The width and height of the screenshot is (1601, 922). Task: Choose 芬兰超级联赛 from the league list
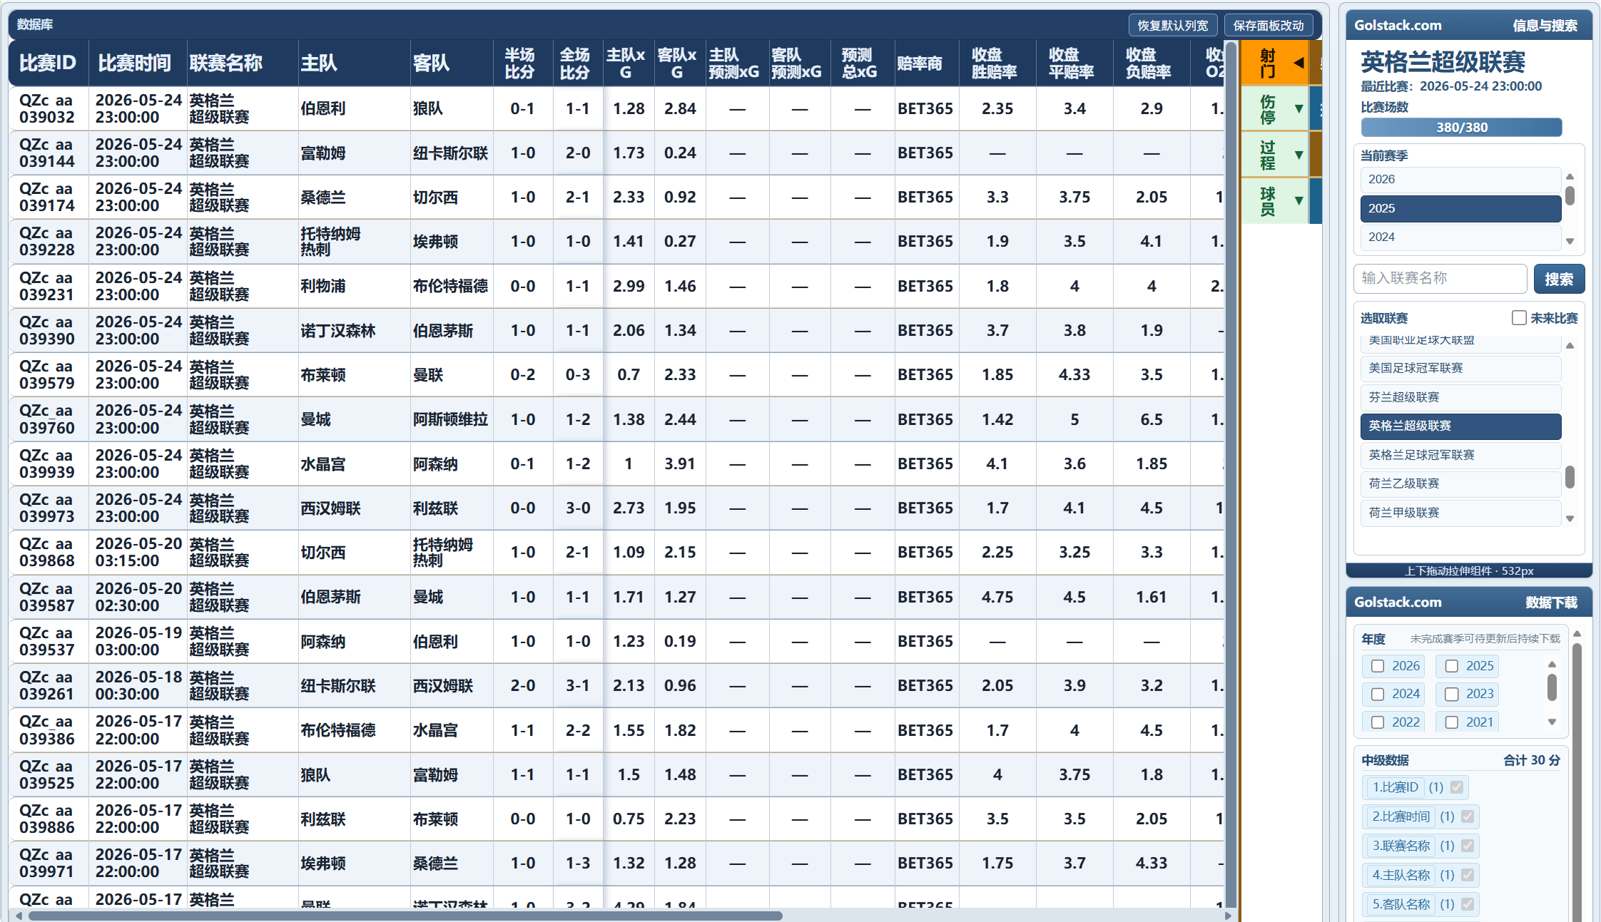tap(1460, 397)
